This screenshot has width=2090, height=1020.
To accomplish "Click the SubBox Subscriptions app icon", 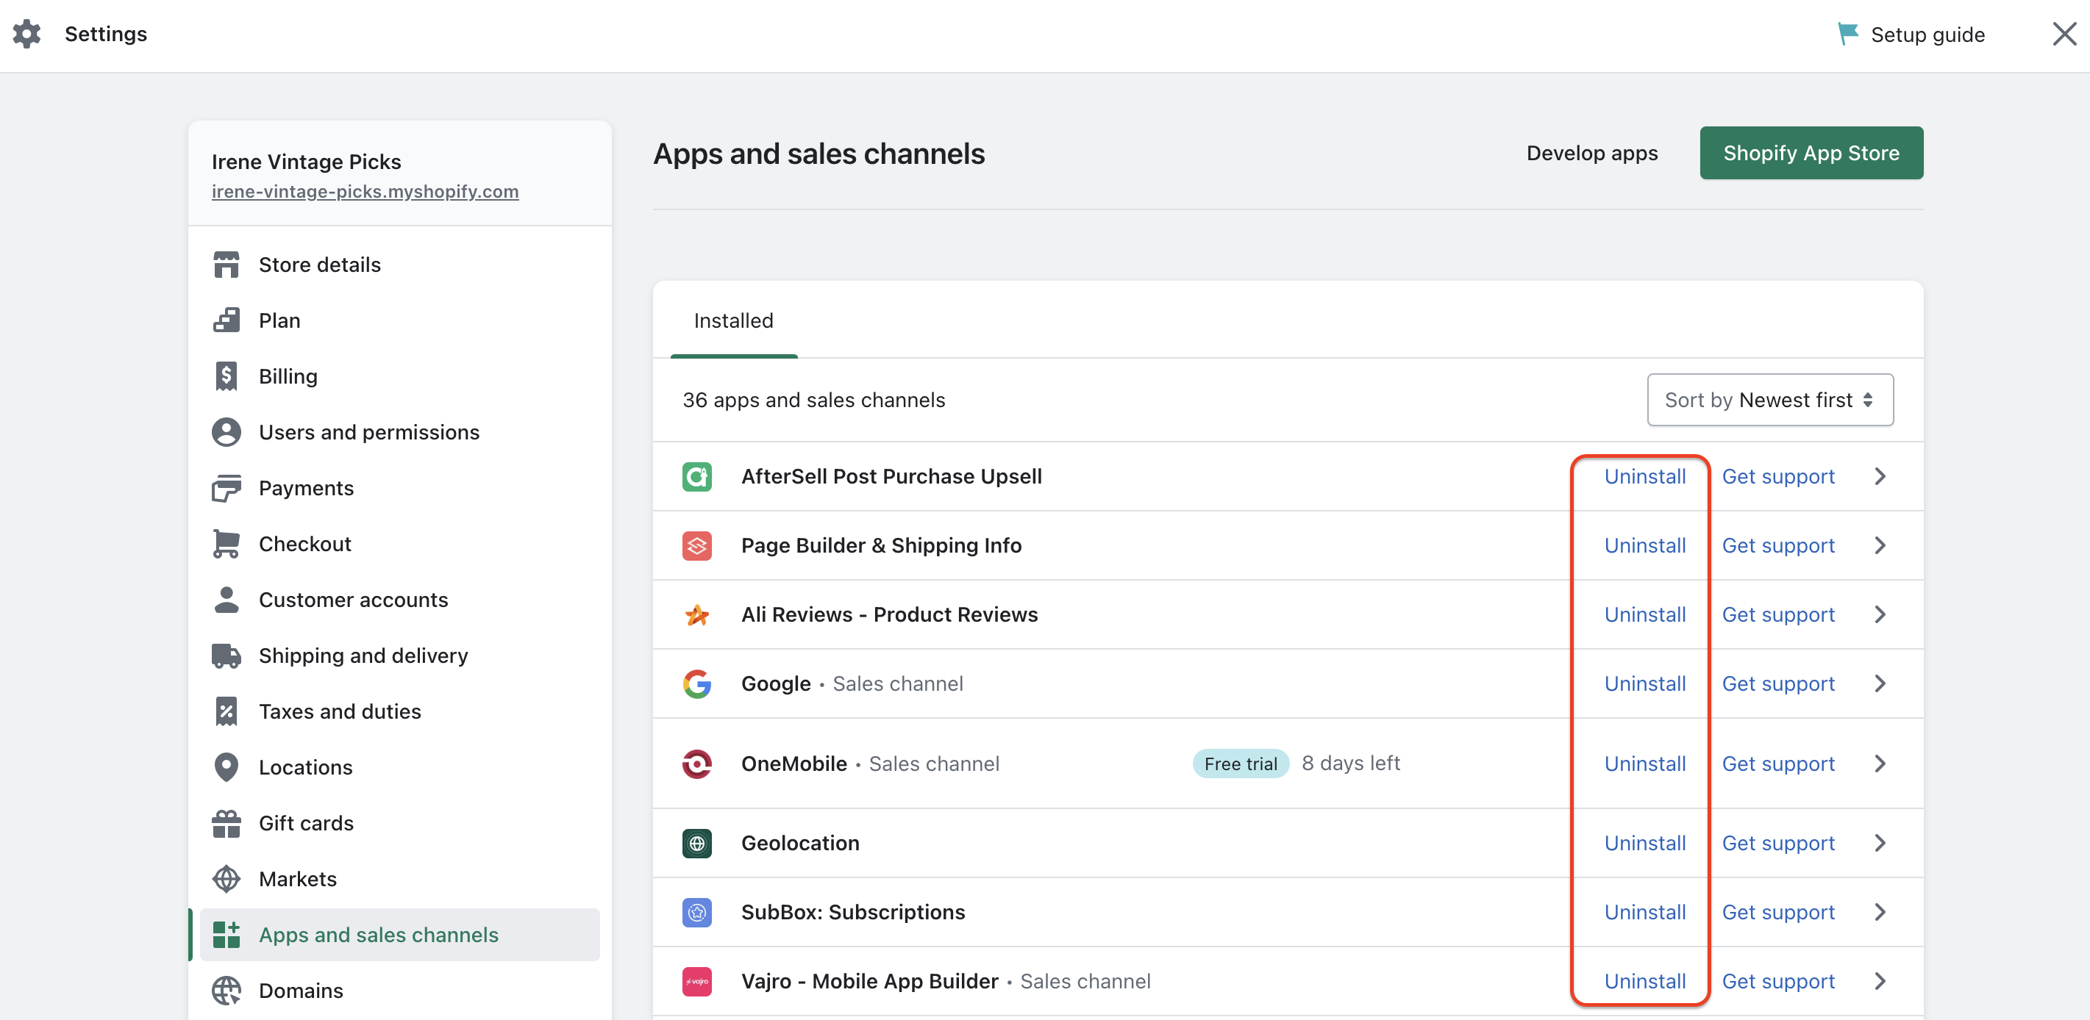I will pyautogui.click(x=697, y=911).
